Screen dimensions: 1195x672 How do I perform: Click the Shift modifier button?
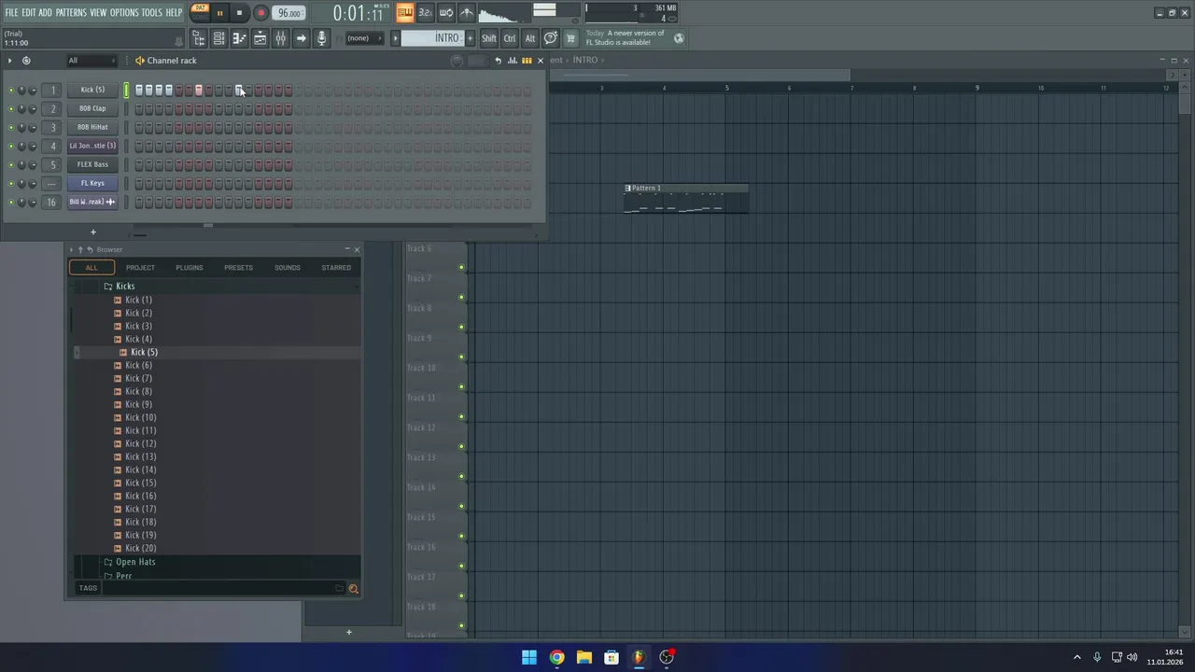click(x=489, y=38)
